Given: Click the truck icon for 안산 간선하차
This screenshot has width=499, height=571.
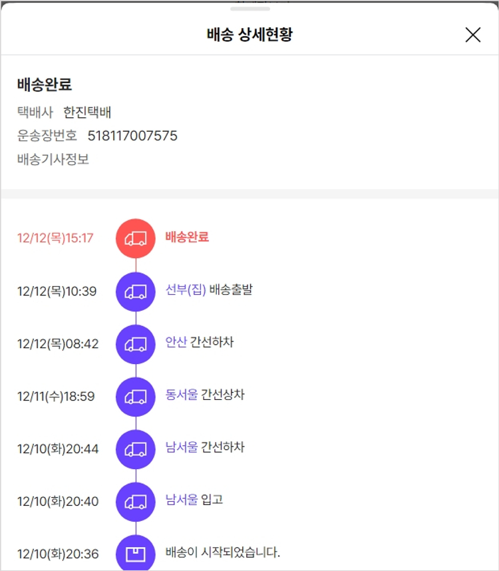Looking at the screenshot, I should point(136,343).
